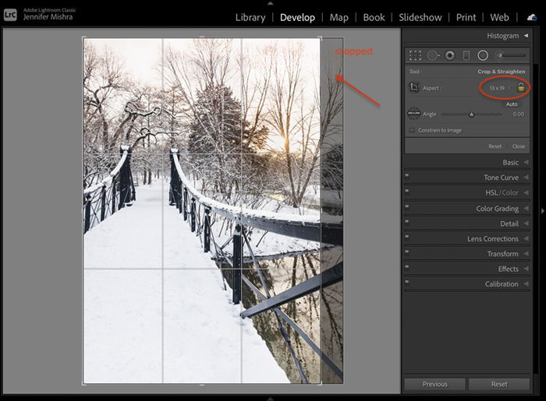Click the Previous button
Image resolution: width=546 pixels, height=401 pixels.
[434, 384]
